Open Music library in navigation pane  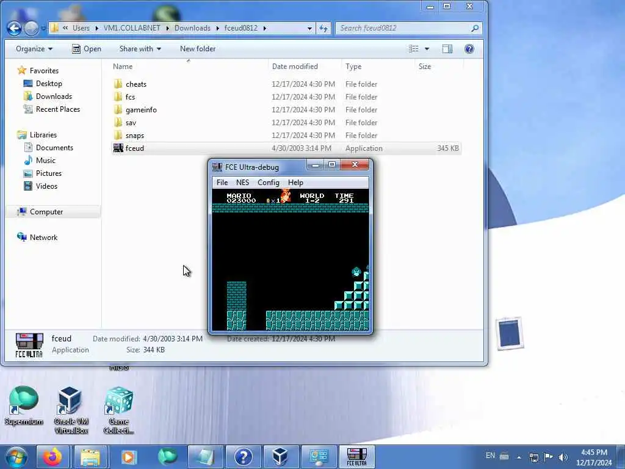click(x=45, y=161)
